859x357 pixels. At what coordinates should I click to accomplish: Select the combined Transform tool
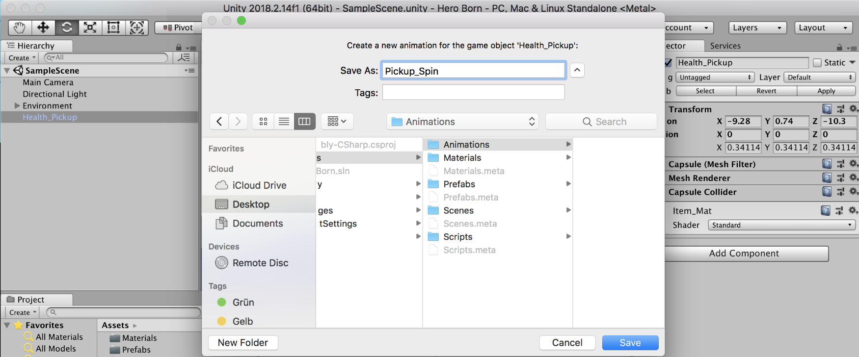click(137, 27)
